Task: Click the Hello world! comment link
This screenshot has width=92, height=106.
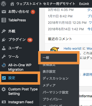Action: pos(73,48)
